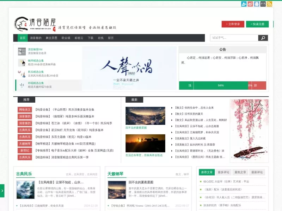Click the email envelope icon
Viewport: 282px width, 211px height.
[263, 4]
